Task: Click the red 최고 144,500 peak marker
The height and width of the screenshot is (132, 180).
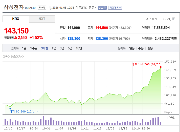Action: pos(161,67)
